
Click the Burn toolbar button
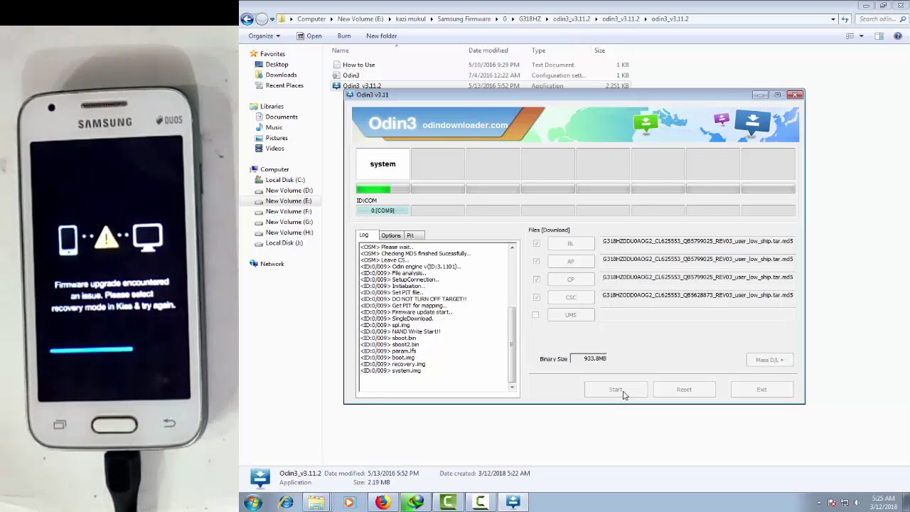coord(344,36)
